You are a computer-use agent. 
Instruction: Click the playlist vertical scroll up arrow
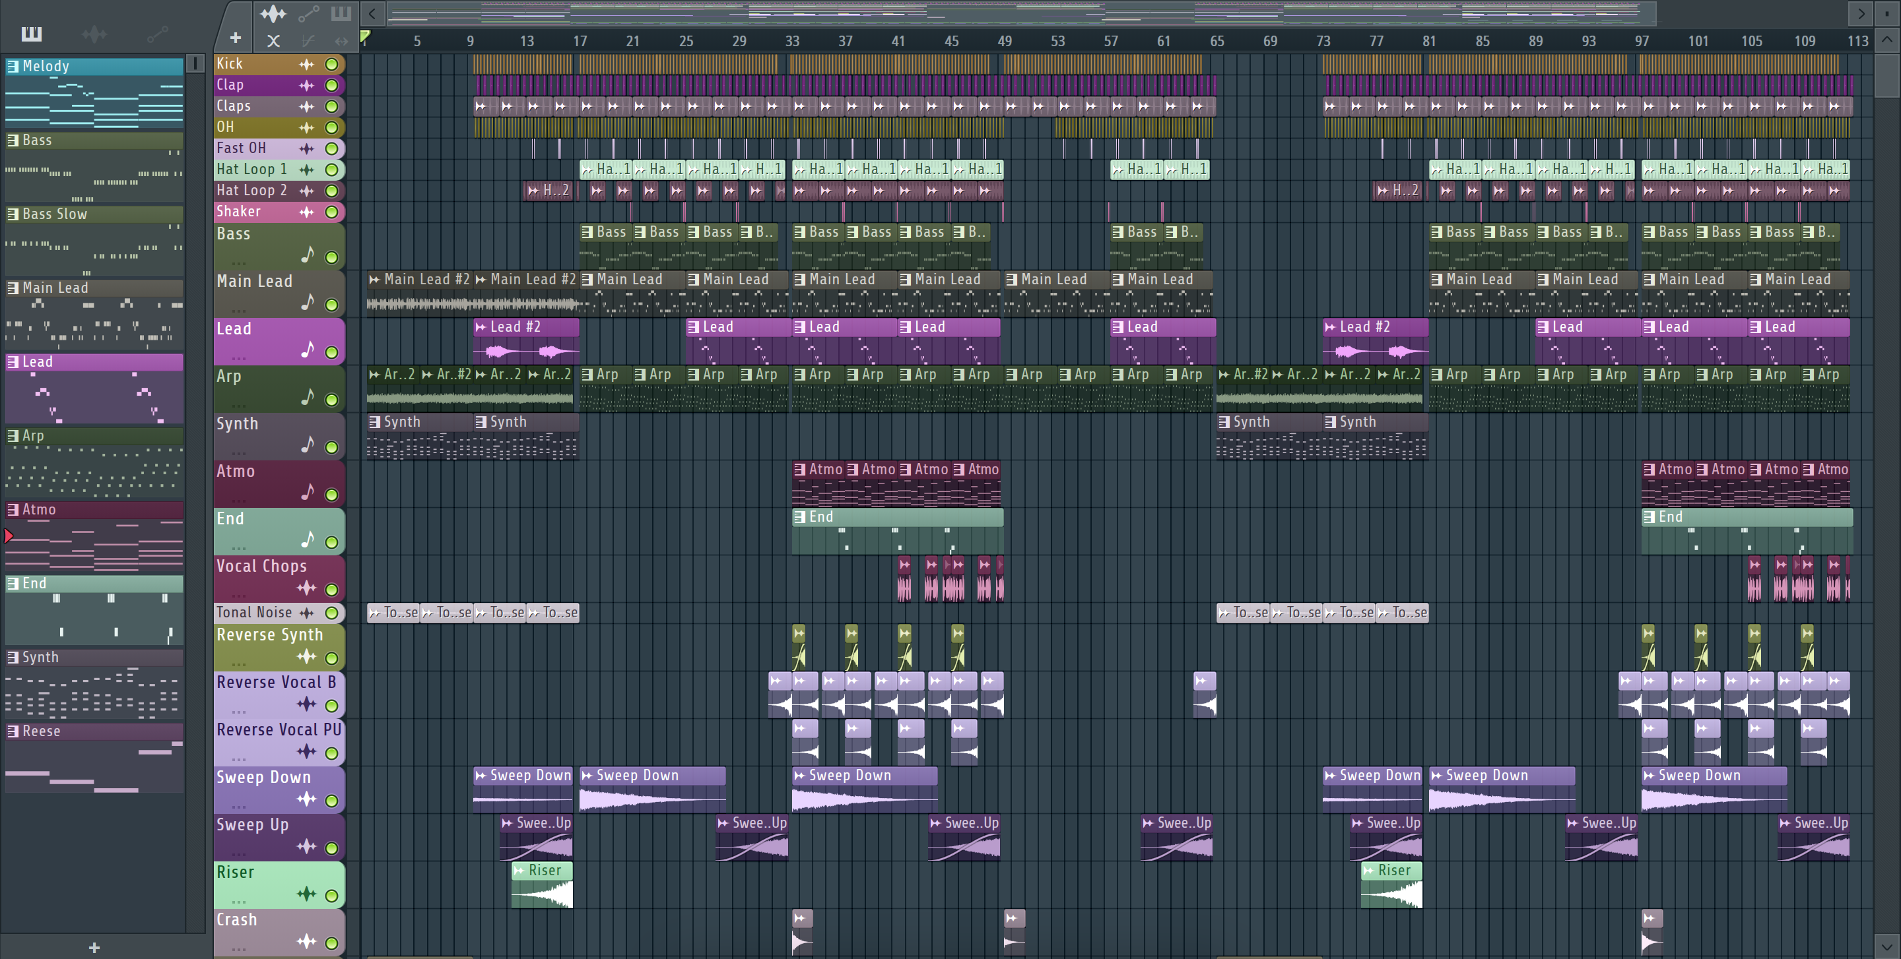point(1888,40)
